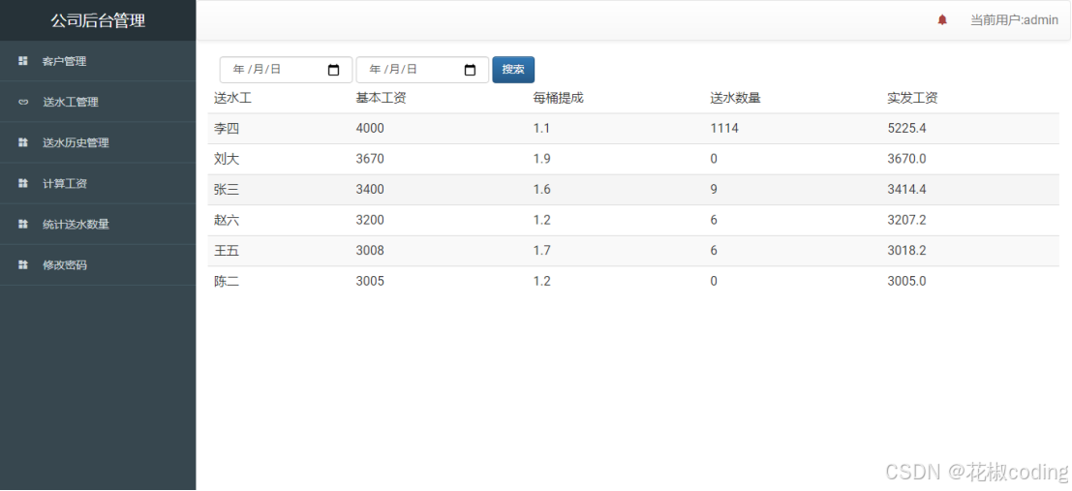Open calendar picker of second date field
The image size is (1072, 491).
tap(470, 70)
